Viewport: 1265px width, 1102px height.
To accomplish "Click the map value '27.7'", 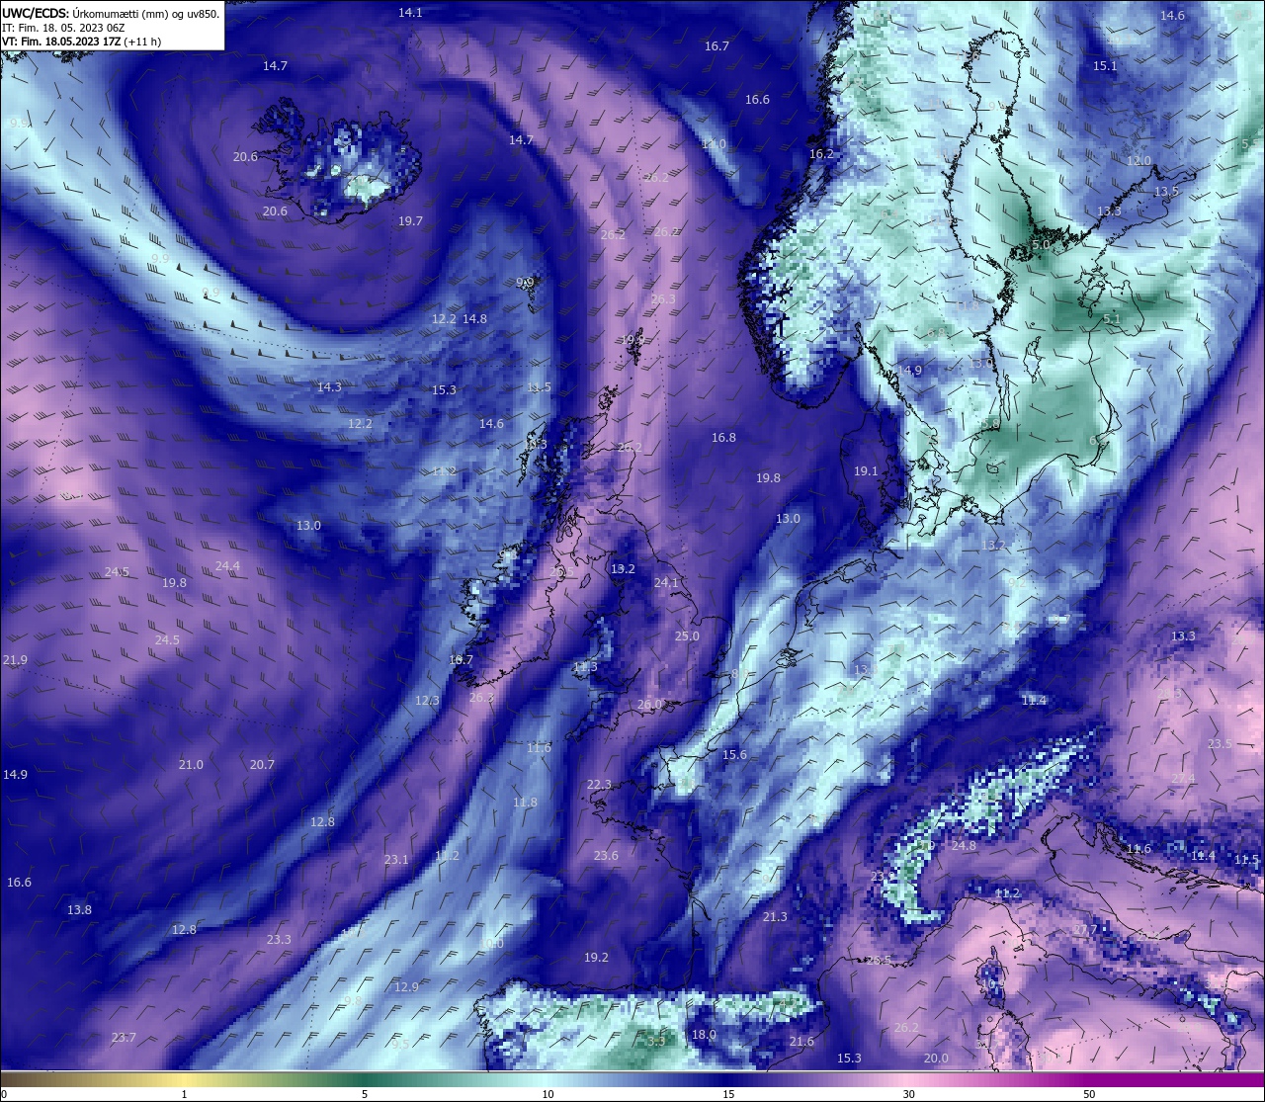I will pos(1085,930).
